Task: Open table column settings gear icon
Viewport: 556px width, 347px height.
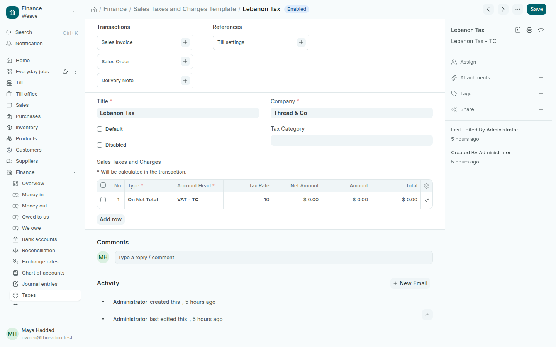Action: [x=427, y=186]
